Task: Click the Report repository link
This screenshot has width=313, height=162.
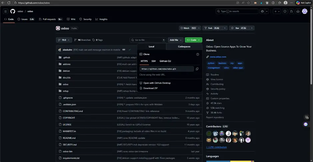Action: [x=215, y=117]
